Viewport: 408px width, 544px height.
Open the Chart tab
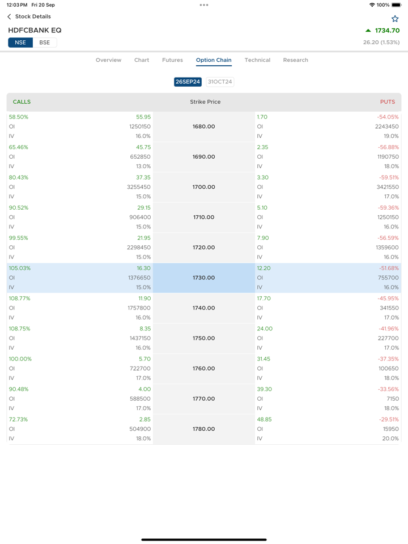tap(142, 60)
